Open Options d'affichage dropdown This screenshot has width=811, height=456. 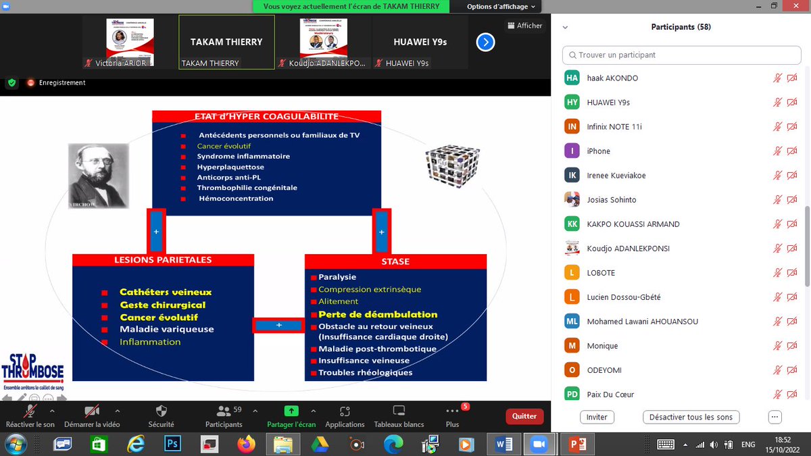click(x=501, y=7)
